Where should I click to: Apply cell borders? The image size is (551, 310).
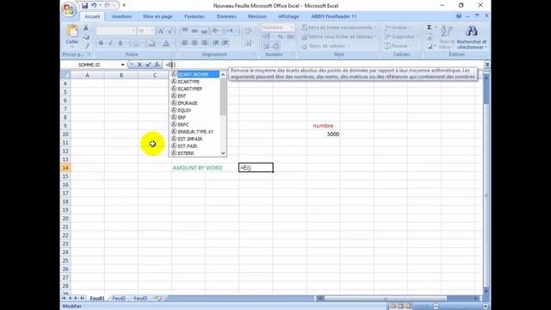pos(136,43)
